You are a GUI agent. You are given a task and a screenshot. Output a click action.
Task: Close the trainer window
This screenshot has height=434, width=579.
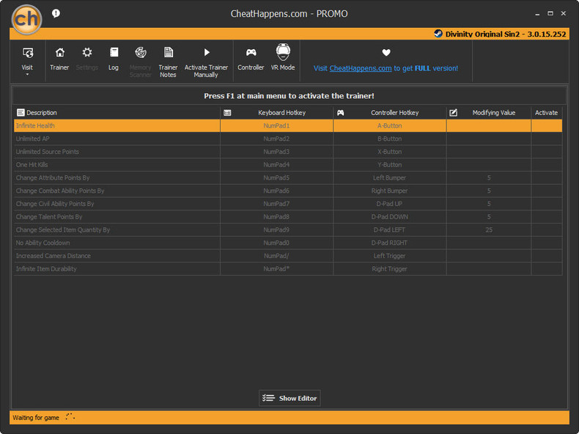(564, 13)
